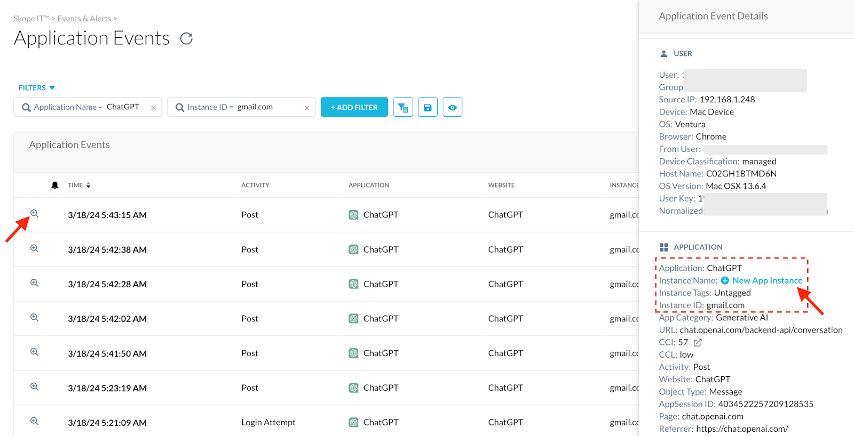Screen dimensions: 854x436
Task: Open details for the 5:42:28 AM event
Action: 34,283
